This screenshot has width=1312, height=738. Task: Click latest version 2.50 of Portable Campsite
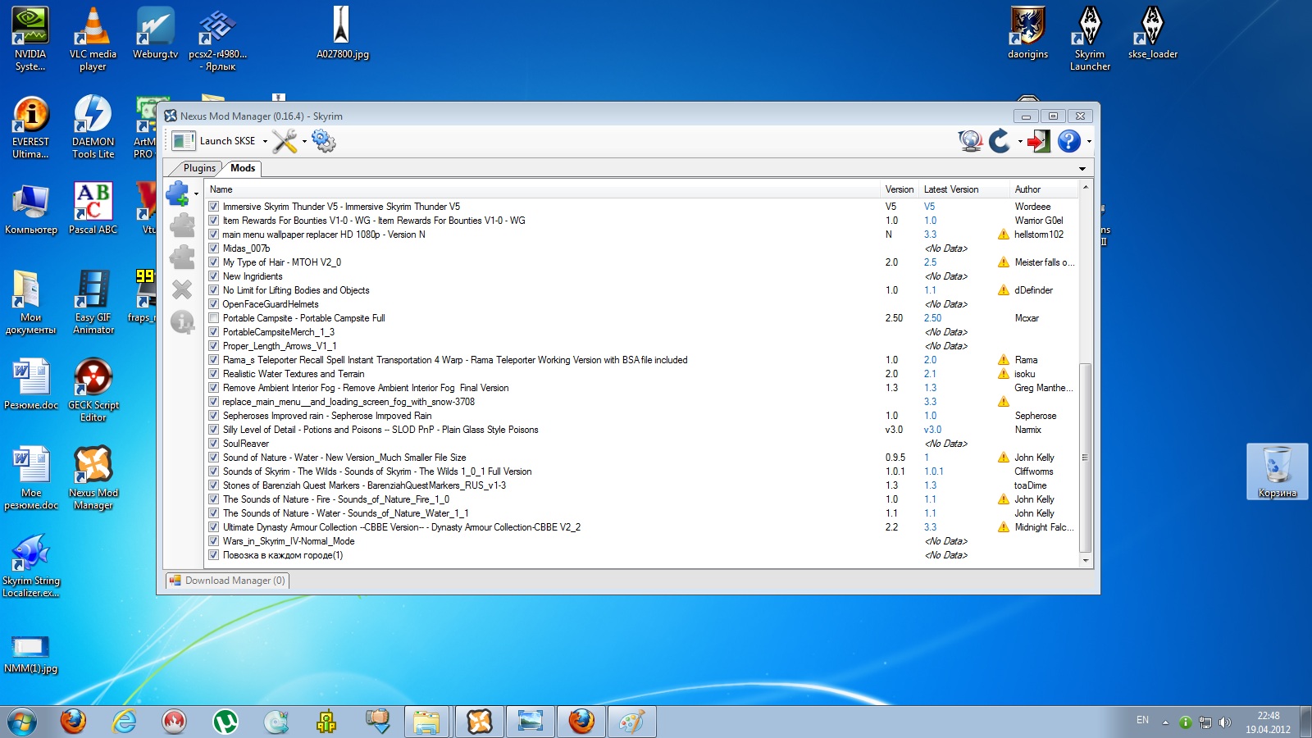click(x=932, y=318)
